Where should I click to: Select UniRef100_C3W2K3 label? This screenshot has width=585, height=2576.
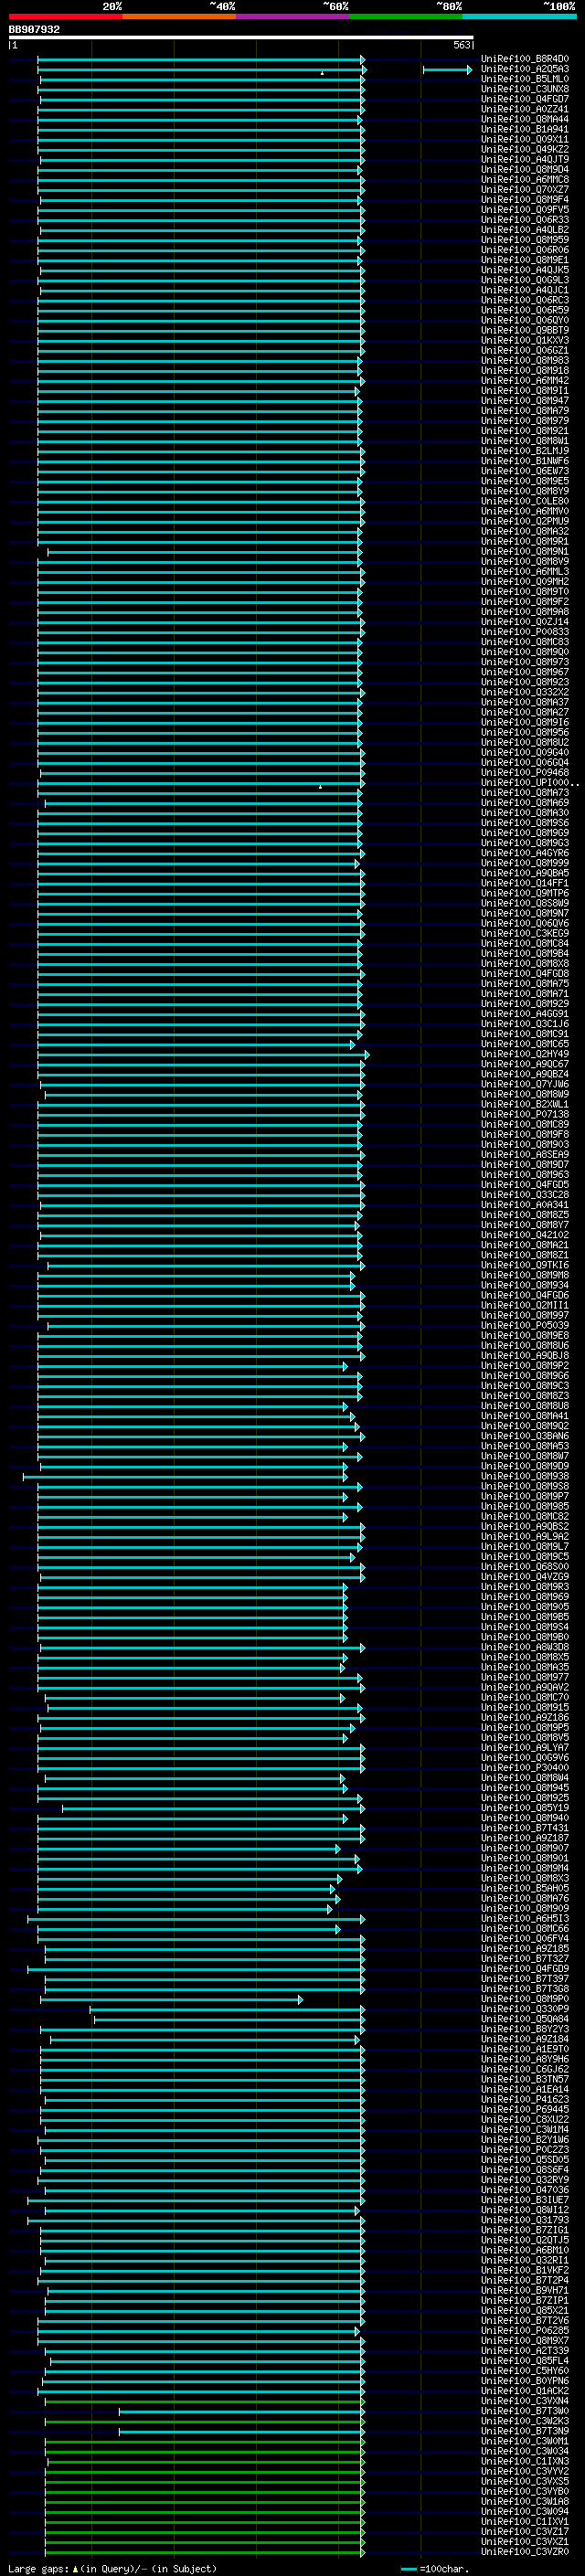tap(525, 2420)
